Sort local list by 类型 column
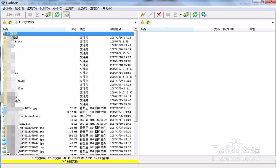276x168 pixels. (x=94, y=29)
